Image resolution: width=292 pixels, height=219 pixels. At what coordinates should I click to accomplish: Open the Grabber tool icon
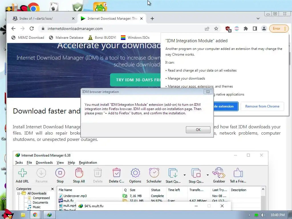(219, 173)
